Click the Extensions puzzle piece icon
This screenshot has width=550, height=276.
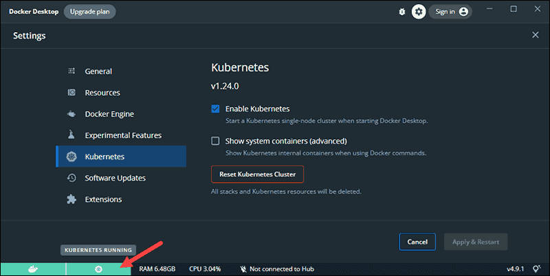(x=71, y=199)
